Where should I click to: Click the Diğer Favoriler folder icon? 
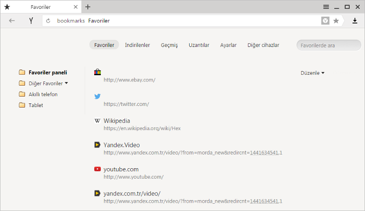22,83
